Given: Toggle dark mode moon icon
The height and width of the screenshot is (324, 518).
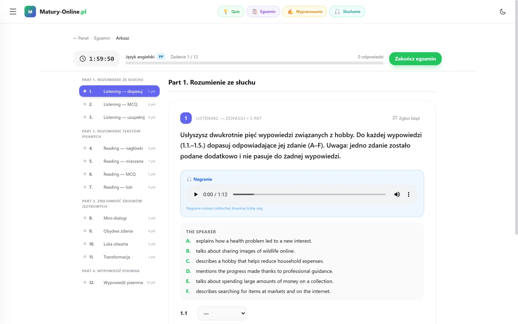Looking at the screenshot, I should click(503, 12).
